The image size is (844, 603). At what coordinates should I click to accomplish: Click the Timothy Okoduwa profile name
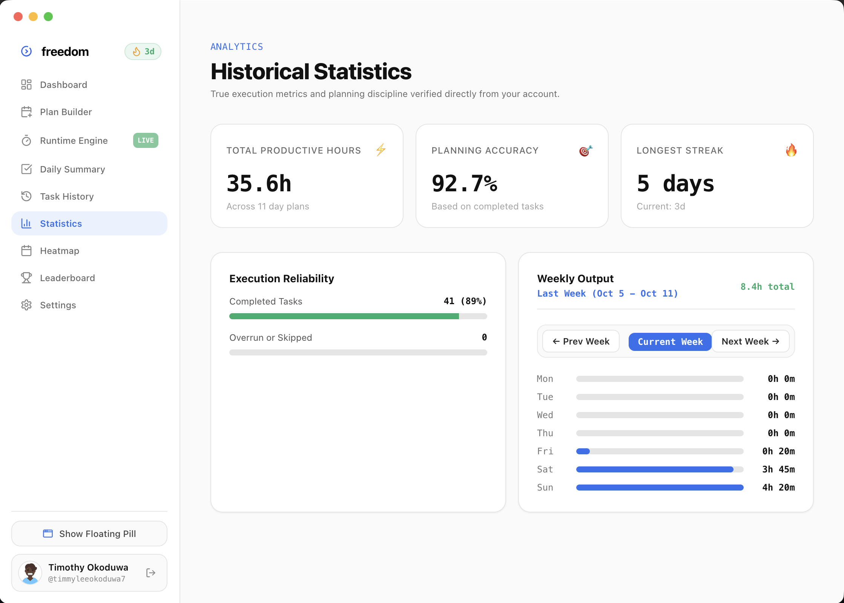[88, 568]
